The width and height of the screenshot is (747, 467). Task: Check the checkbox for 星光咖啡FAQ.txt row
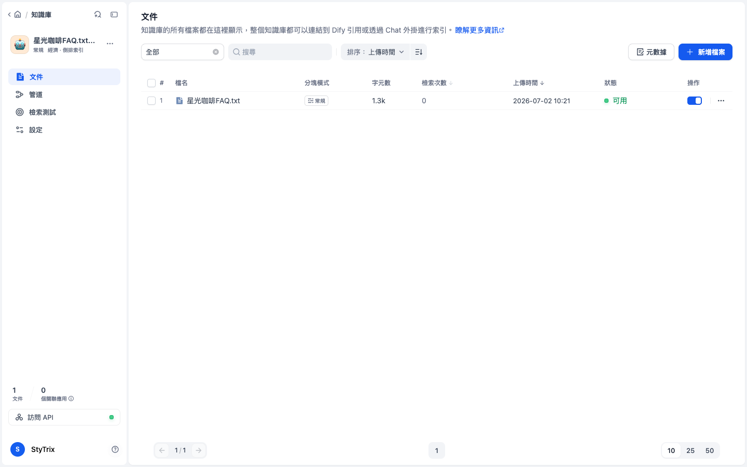151,101
